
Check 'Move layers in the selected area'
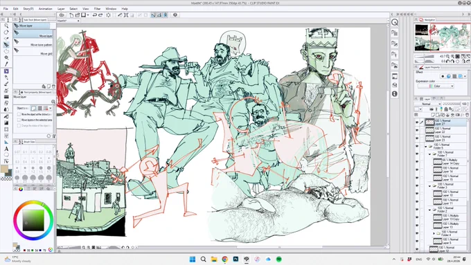[19, 120]
